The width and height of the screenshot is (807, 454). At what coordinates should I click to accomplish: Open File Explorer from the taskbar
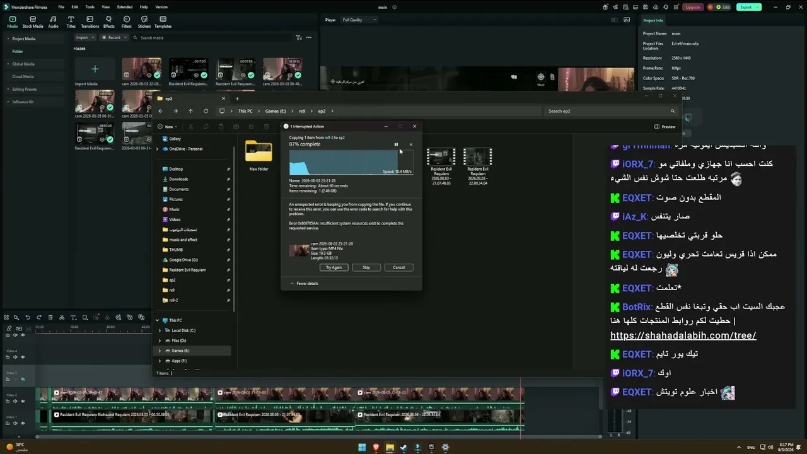coord(390,448)
